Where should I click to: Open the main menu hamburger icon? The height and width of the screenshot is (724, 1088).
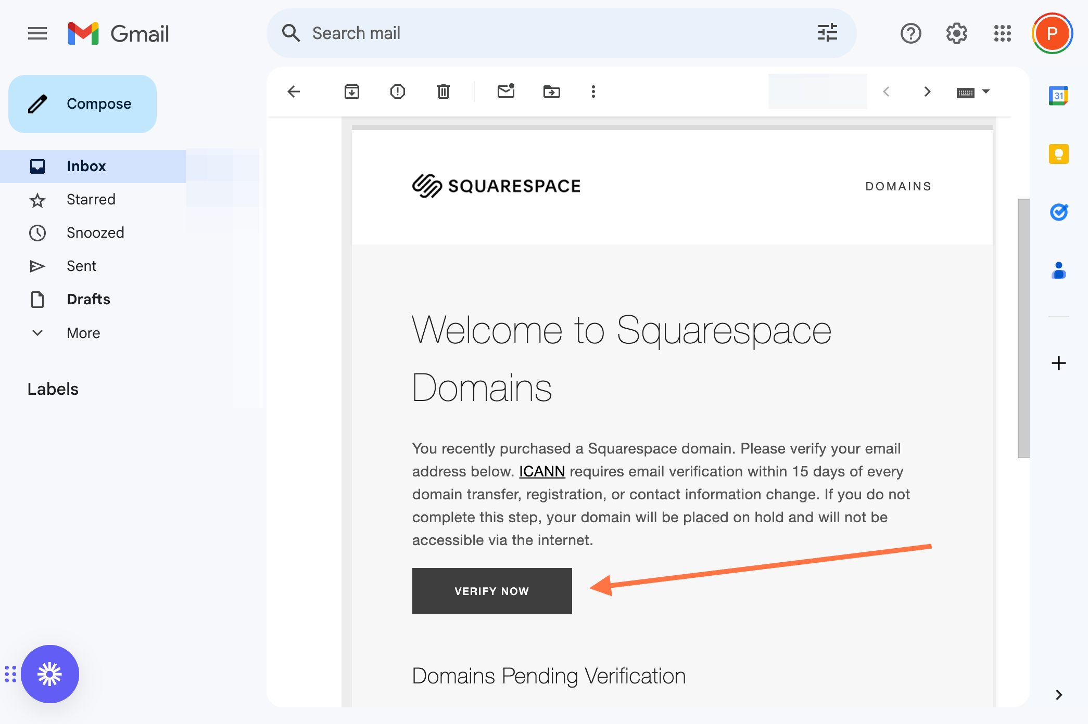point(37,34)
